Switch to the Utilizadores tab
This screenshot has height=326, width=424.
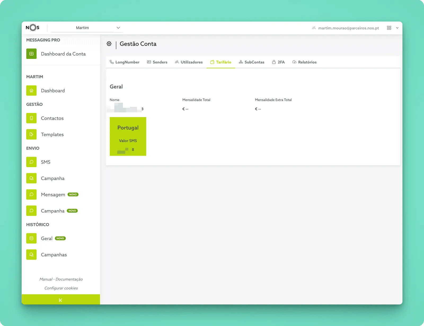point(189,62)
